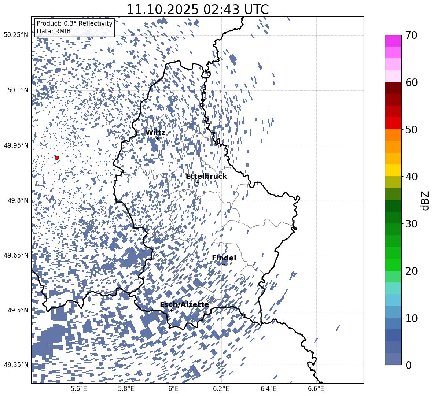Image resolution: width=434 pixels, height=396 pixels.
Task: Click the 49.5°N latitude label
Action: click(x=18, y=310)
